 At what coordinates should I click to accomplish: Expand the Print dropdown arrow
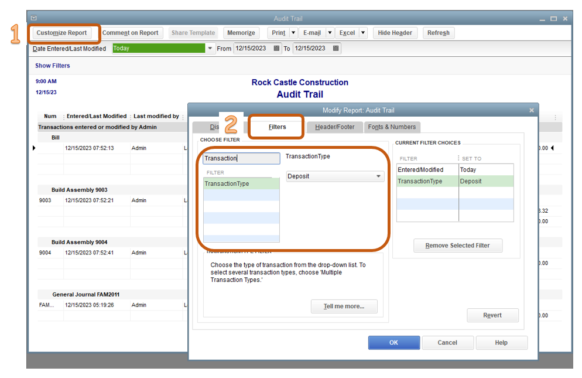293,33
